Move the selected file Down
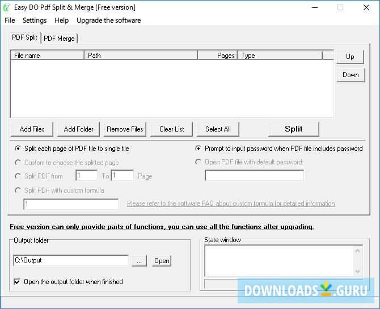 click(351, 75)
